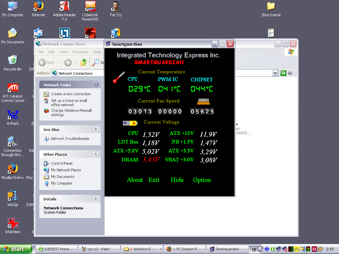The height and width of the screenshot is (254, 339).
Task: Open the WinZip desktop icon
Action: point(13,196)
